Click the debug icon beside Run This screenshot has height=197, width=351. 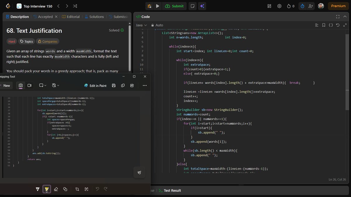click(x=149, y=6)
